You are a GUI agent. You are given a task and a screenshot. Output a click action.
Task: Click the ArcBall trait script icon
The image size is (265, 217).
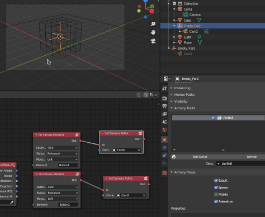tap(219, 118)
